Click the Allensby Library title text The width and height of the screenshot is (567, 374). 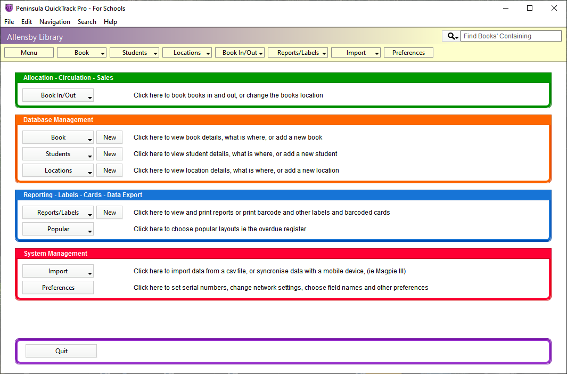tap(35, 37)
